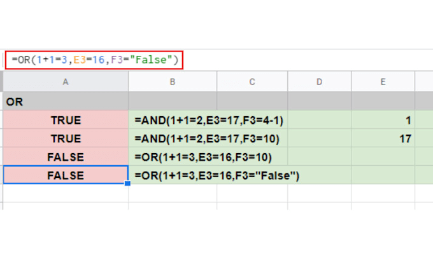The image size is (433, 261).
Task: Click the column E header
Action: click(383, 81)
